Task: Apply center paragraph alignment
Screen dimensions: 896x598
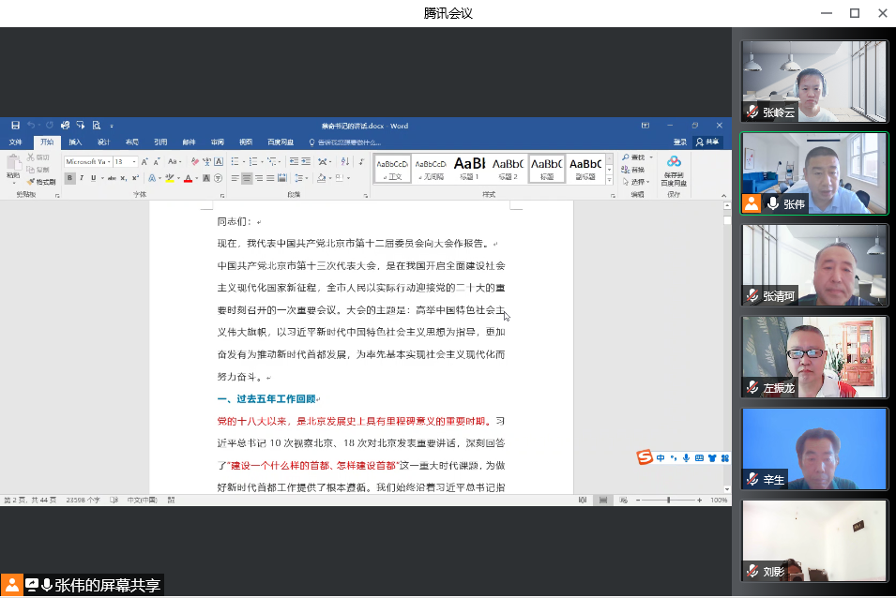Action: [247, 178]
